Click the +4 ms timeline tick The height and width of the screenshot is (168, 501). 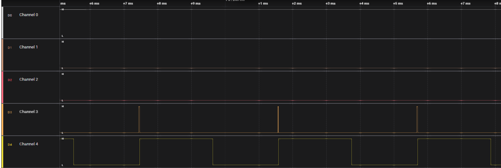pyautogui.click(x=364, y=4)
